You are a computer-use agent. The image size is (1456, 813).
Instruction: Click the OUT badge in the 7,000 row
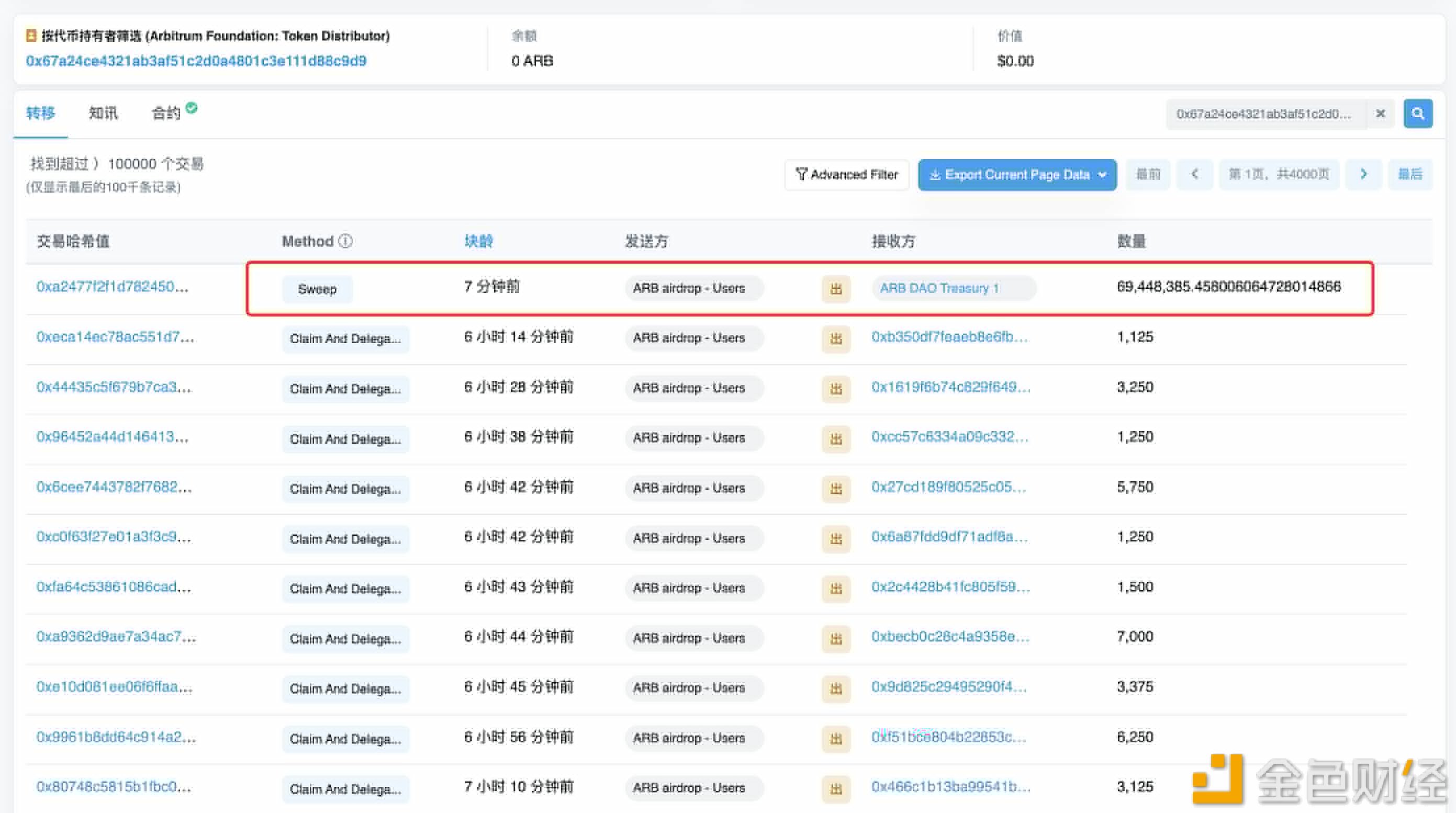tap(836, 638)
